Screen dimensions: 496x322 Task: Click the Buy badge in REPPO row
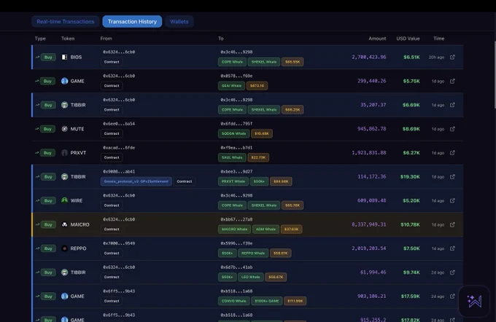(x=48, y=248)
